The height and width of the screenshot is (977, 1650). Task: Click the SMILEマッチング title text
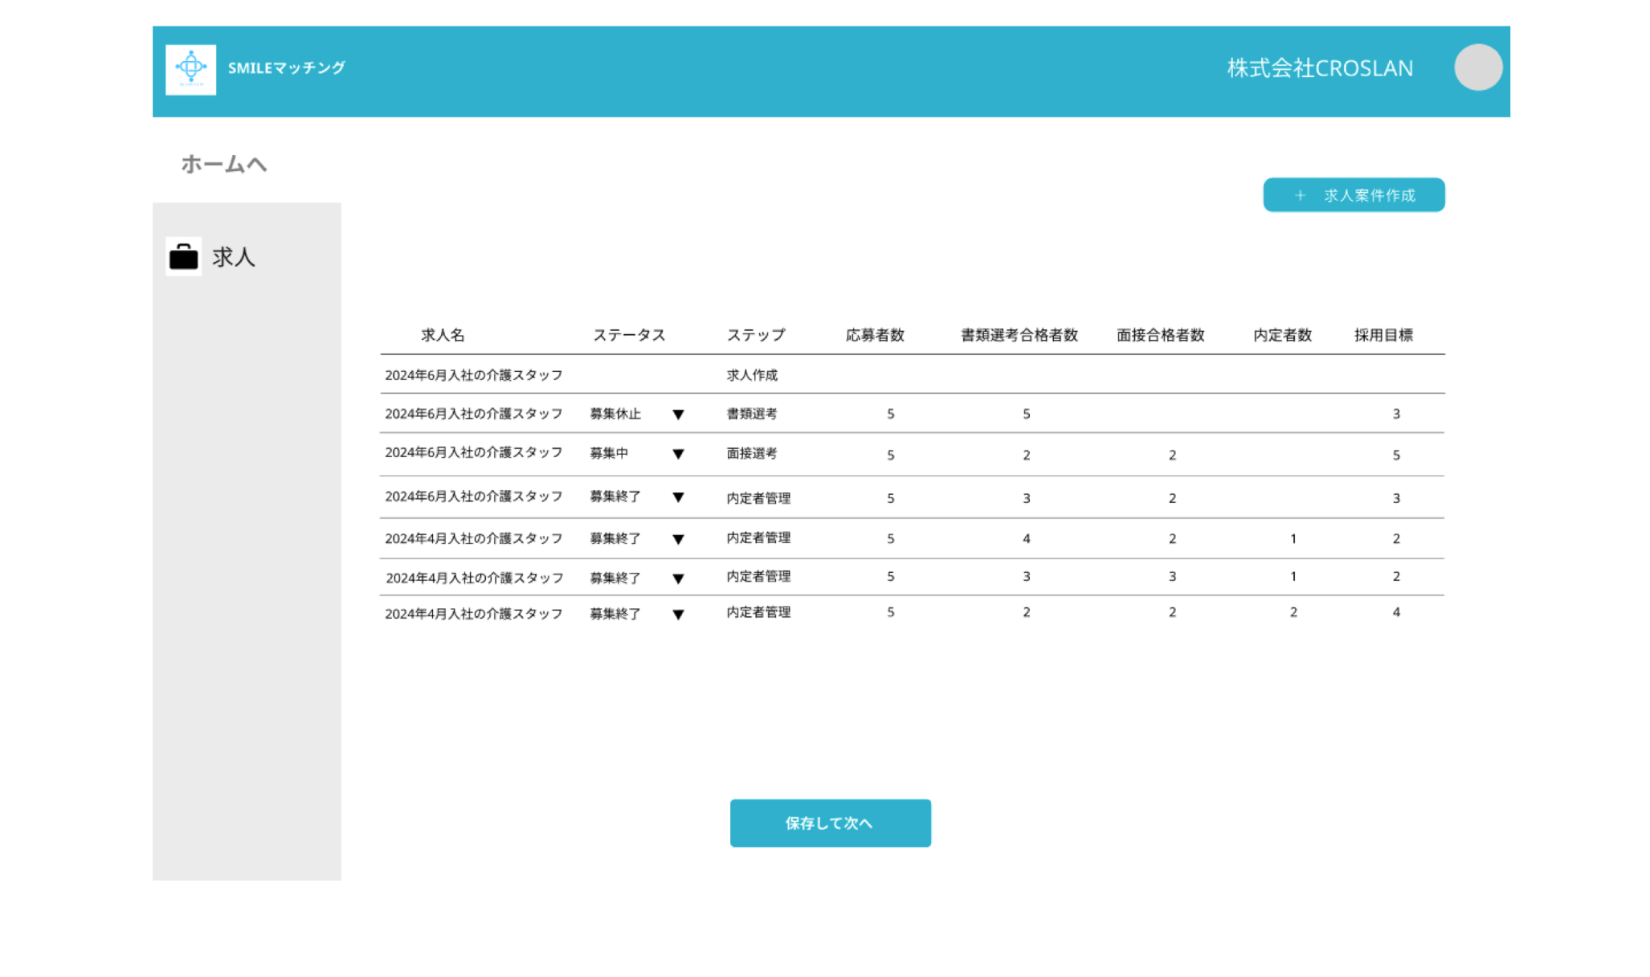click(286, 68)
